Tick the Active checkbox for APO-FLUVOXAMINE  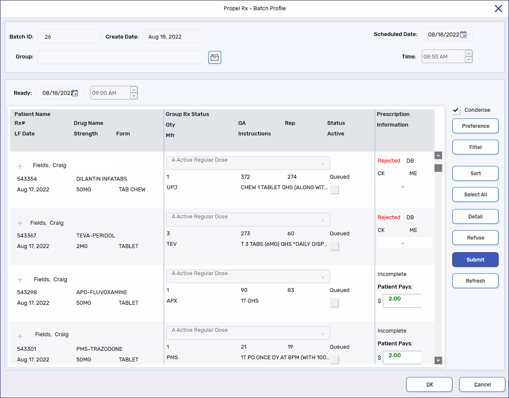(334, 303)
